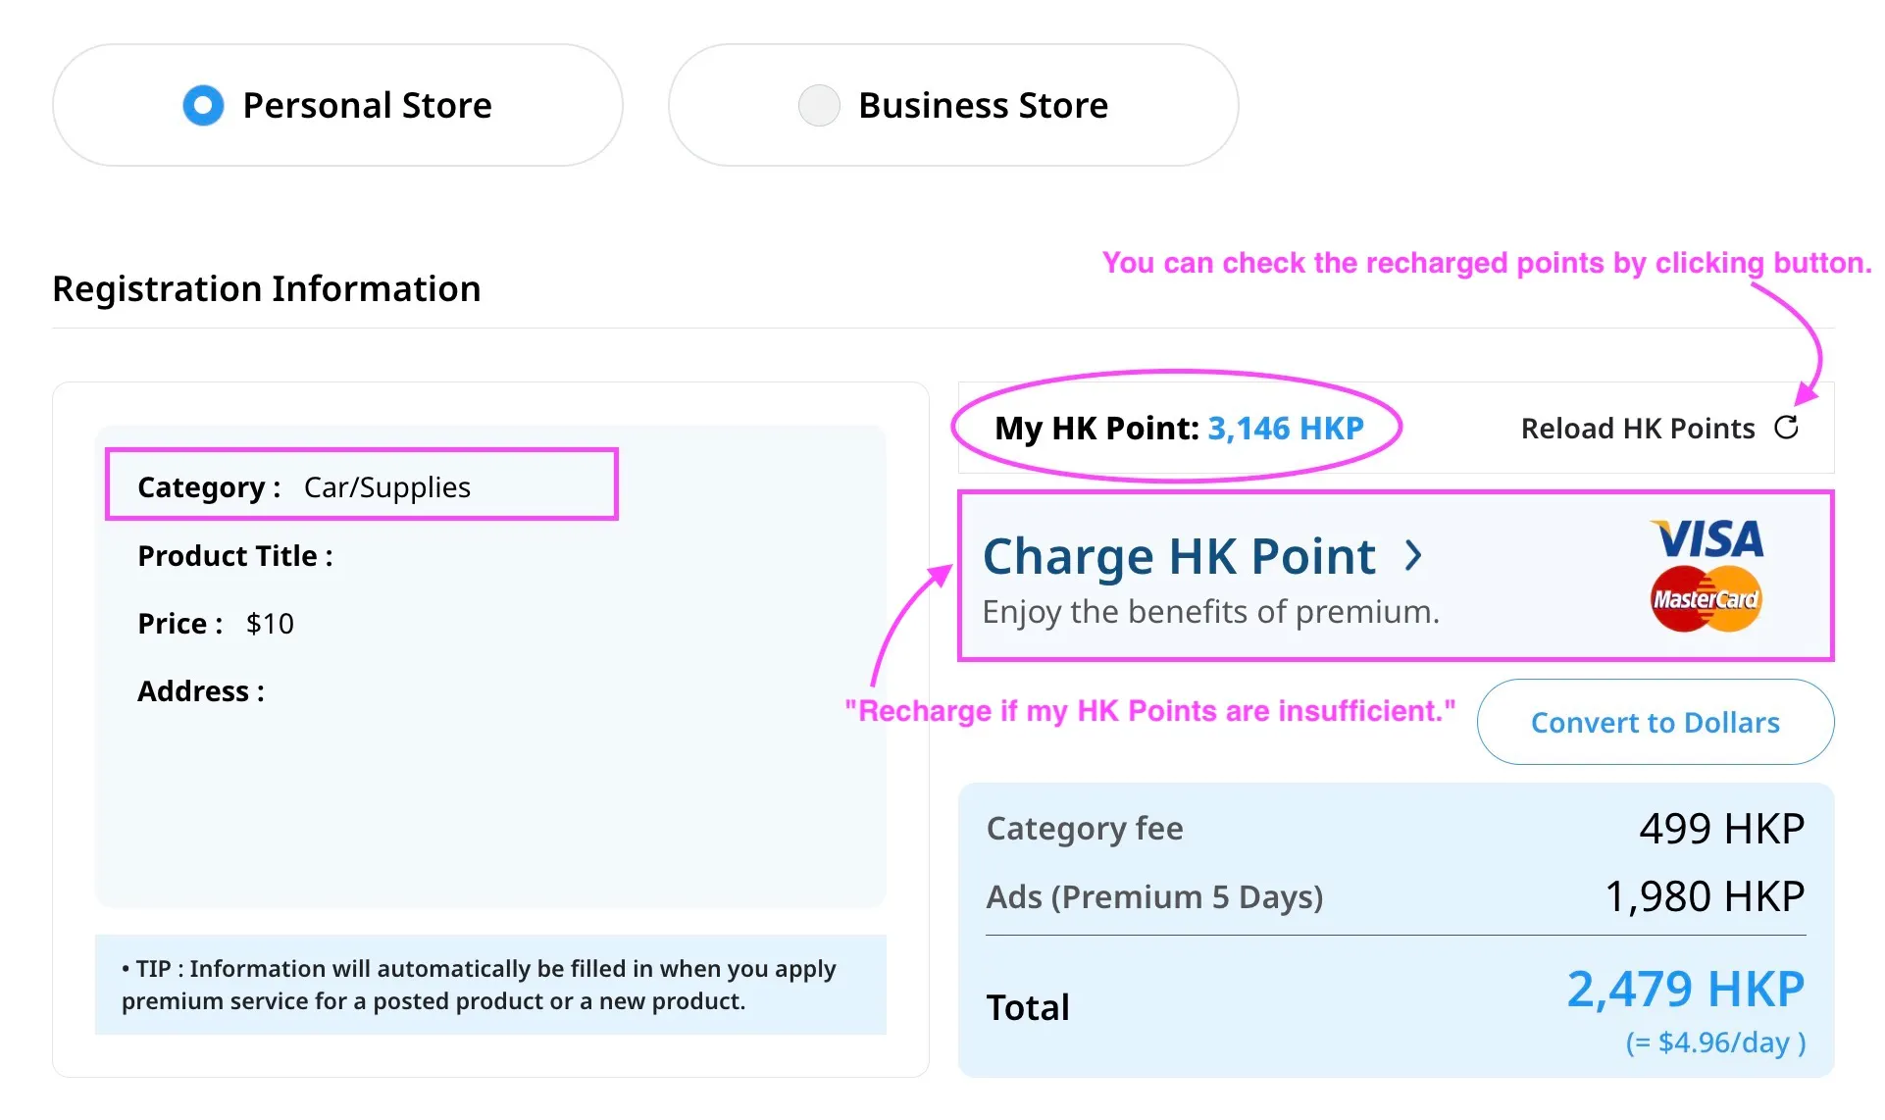Click the Reload HK Points label
Image resolution: width=1885 pixels, height=1120 pixels.
click(x=1637, y=429)
